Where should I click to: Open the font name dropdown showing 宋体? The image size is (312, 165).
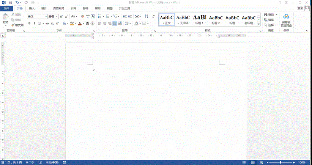pyautogui.click(x=46, y=17)
